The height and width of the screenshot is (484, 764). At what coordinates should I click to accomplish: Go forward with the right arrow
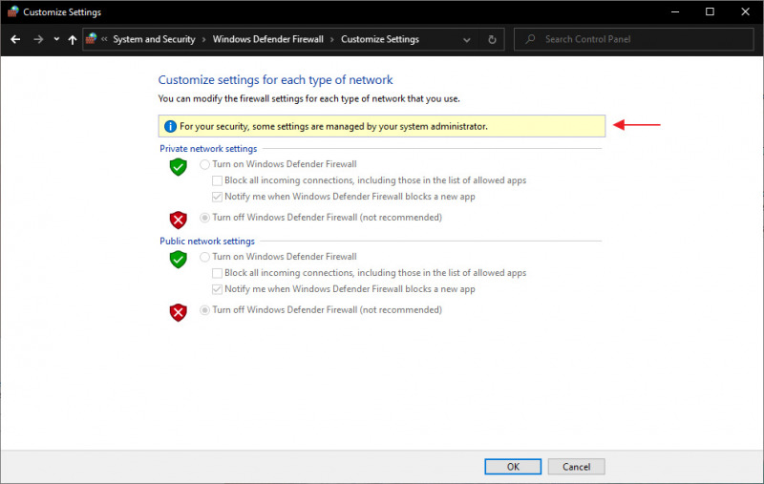click(38, 39)
